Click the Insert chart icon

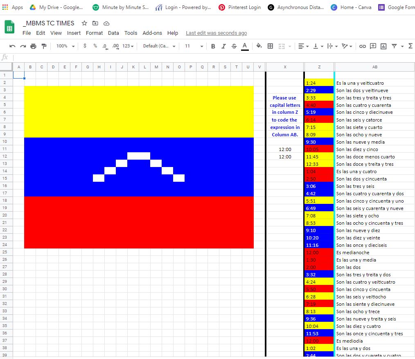383,46
